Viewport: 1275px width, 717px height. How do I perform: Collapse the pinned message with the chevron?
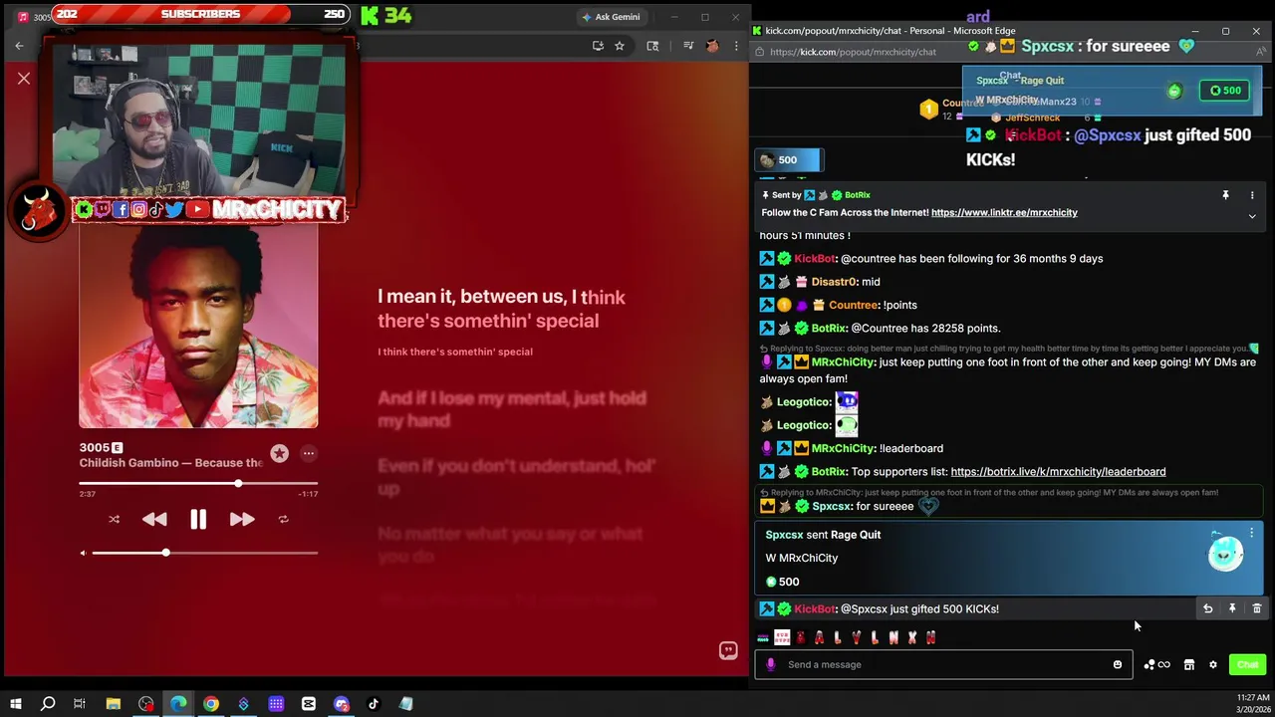tap(1252, 216)
